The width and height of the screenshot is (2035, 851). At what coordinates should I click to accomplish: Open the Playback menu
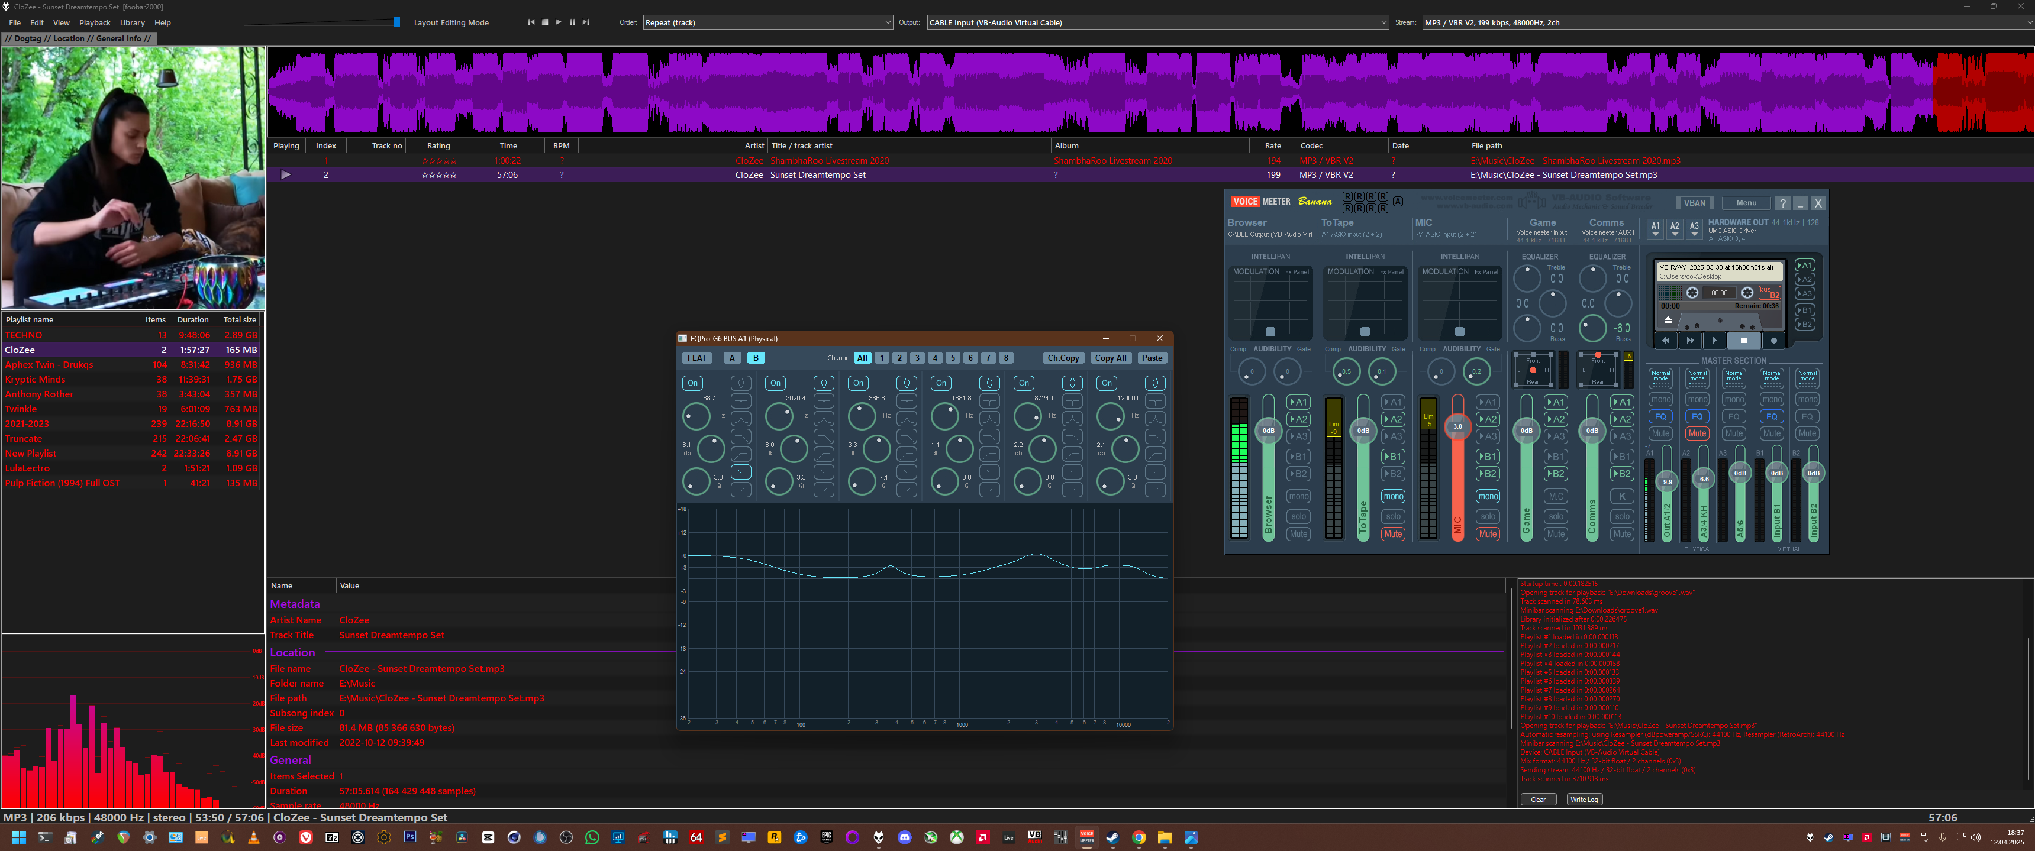point(94,23)
